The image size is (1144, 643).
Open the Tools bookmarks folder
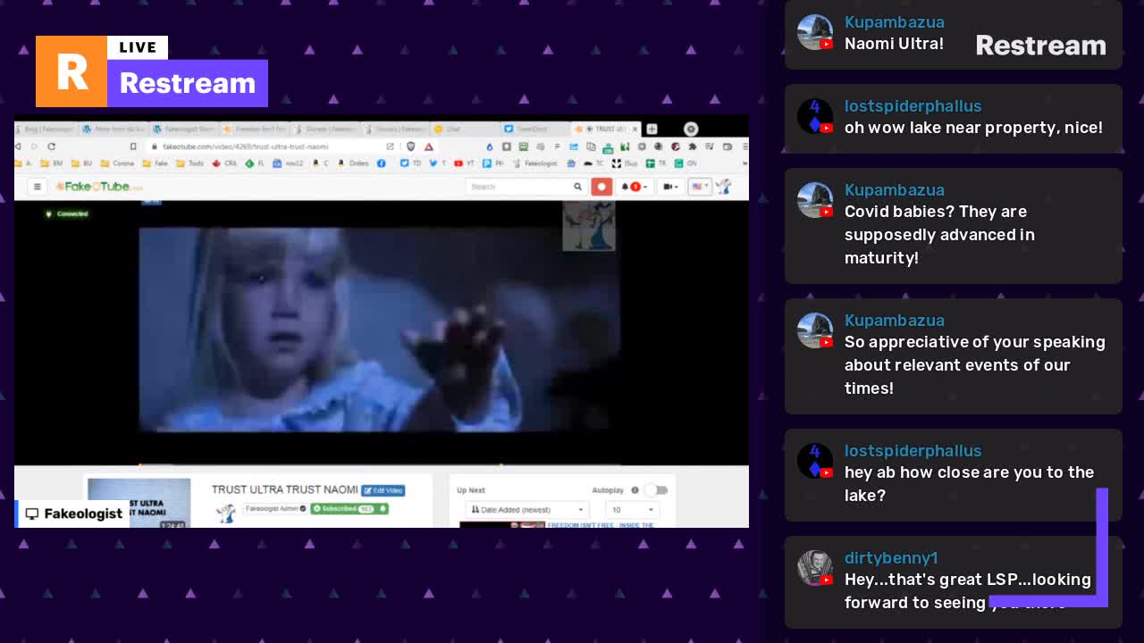[x=190, y=163]
